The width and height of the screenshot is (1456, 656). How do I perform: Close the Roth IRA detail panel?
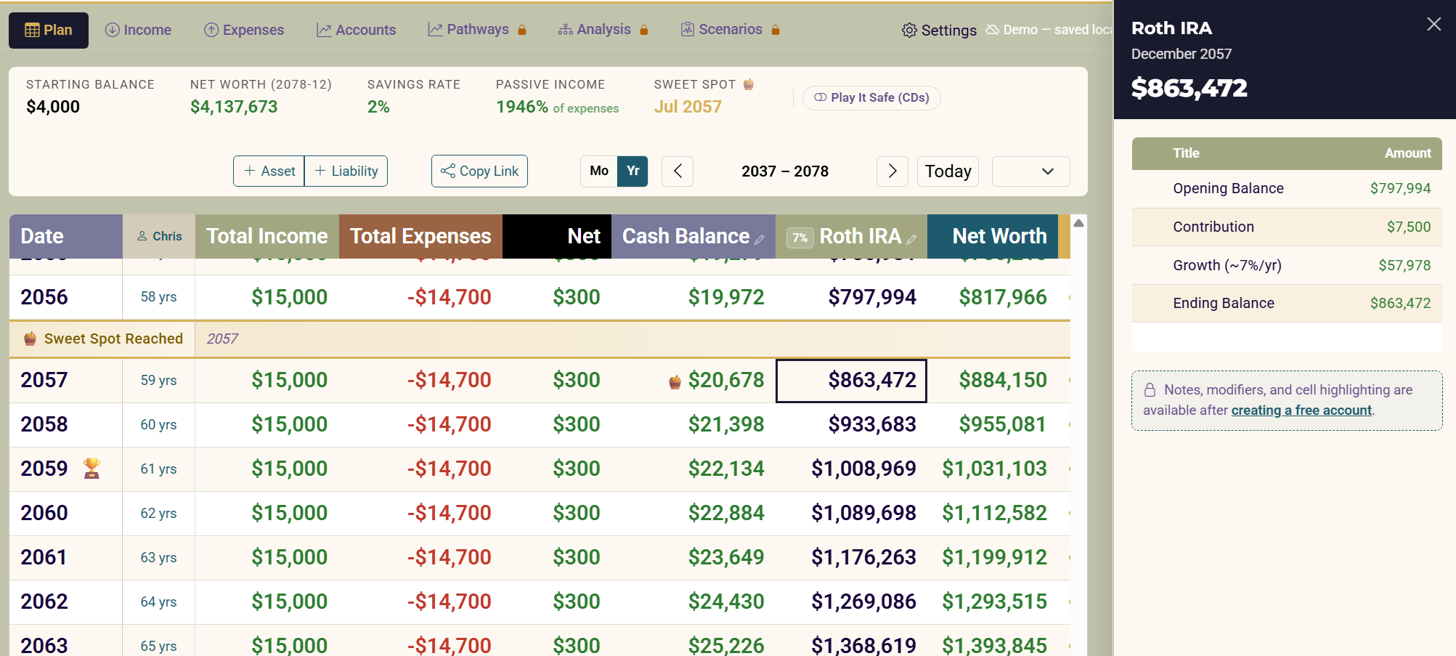point(1433,24)
